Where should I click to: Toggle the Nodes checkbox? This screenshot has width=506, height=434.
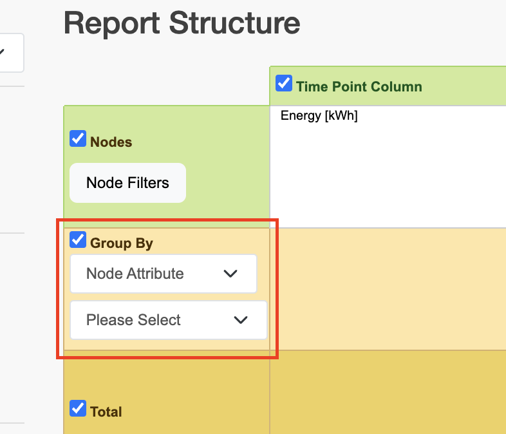click(78, 139)
